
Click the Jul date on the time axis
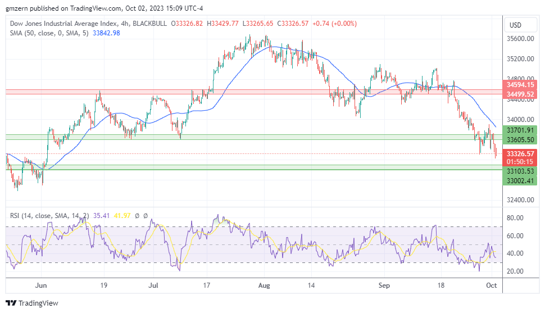[153, 285]
